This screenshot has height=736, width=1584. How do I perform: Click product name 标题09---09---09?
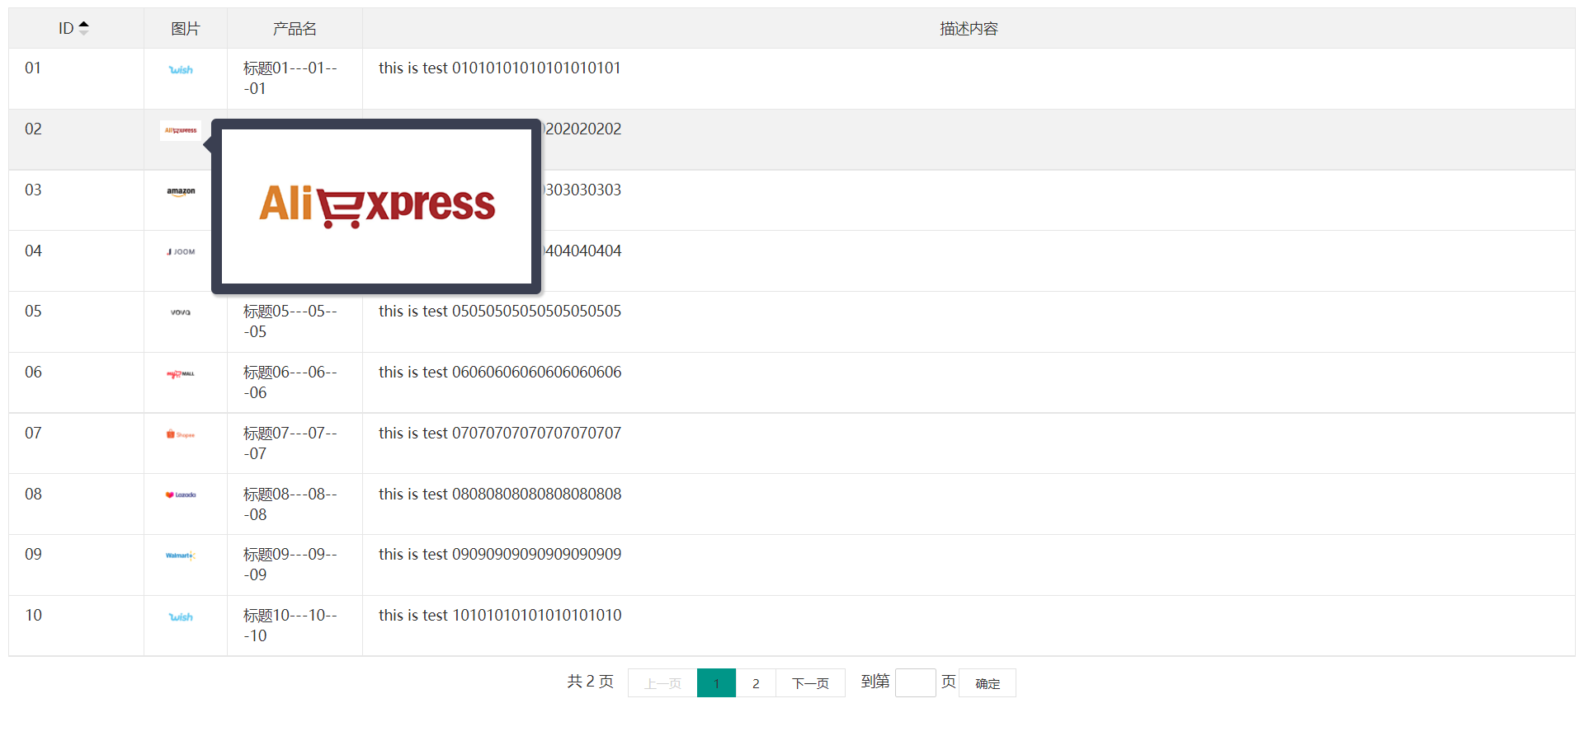[x=290, y=565]
